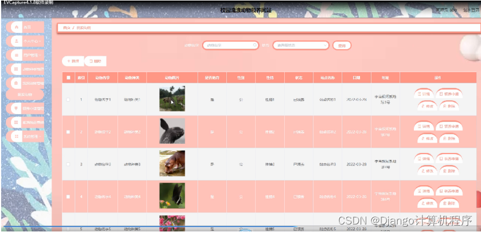Toggle the select-all checkbox in table header
The image size is (481, 232).
pos(68,78)
